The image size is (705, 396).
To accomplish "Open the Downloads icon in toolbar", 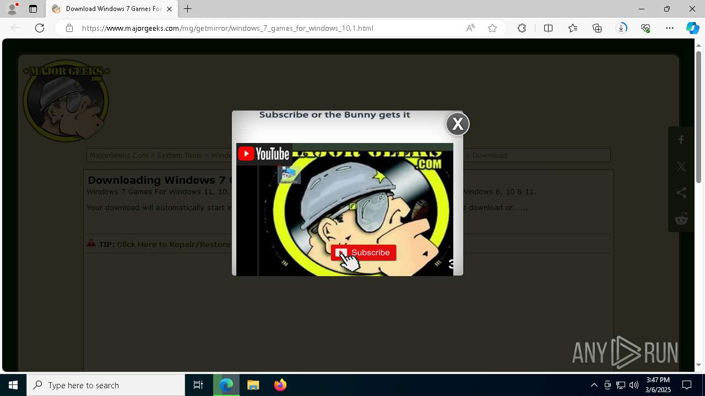I will coord(622,28).
